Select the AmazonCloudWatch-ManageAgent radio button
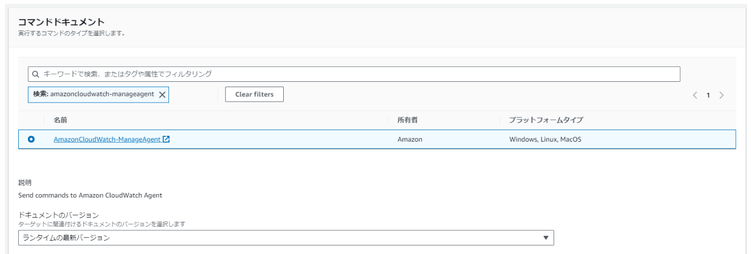Viewport: 751px width, 254px height. click(x=31, y=139)
